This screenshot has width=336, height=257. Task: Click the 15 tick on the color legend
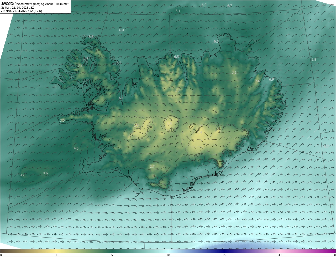[x=224, y=255]
